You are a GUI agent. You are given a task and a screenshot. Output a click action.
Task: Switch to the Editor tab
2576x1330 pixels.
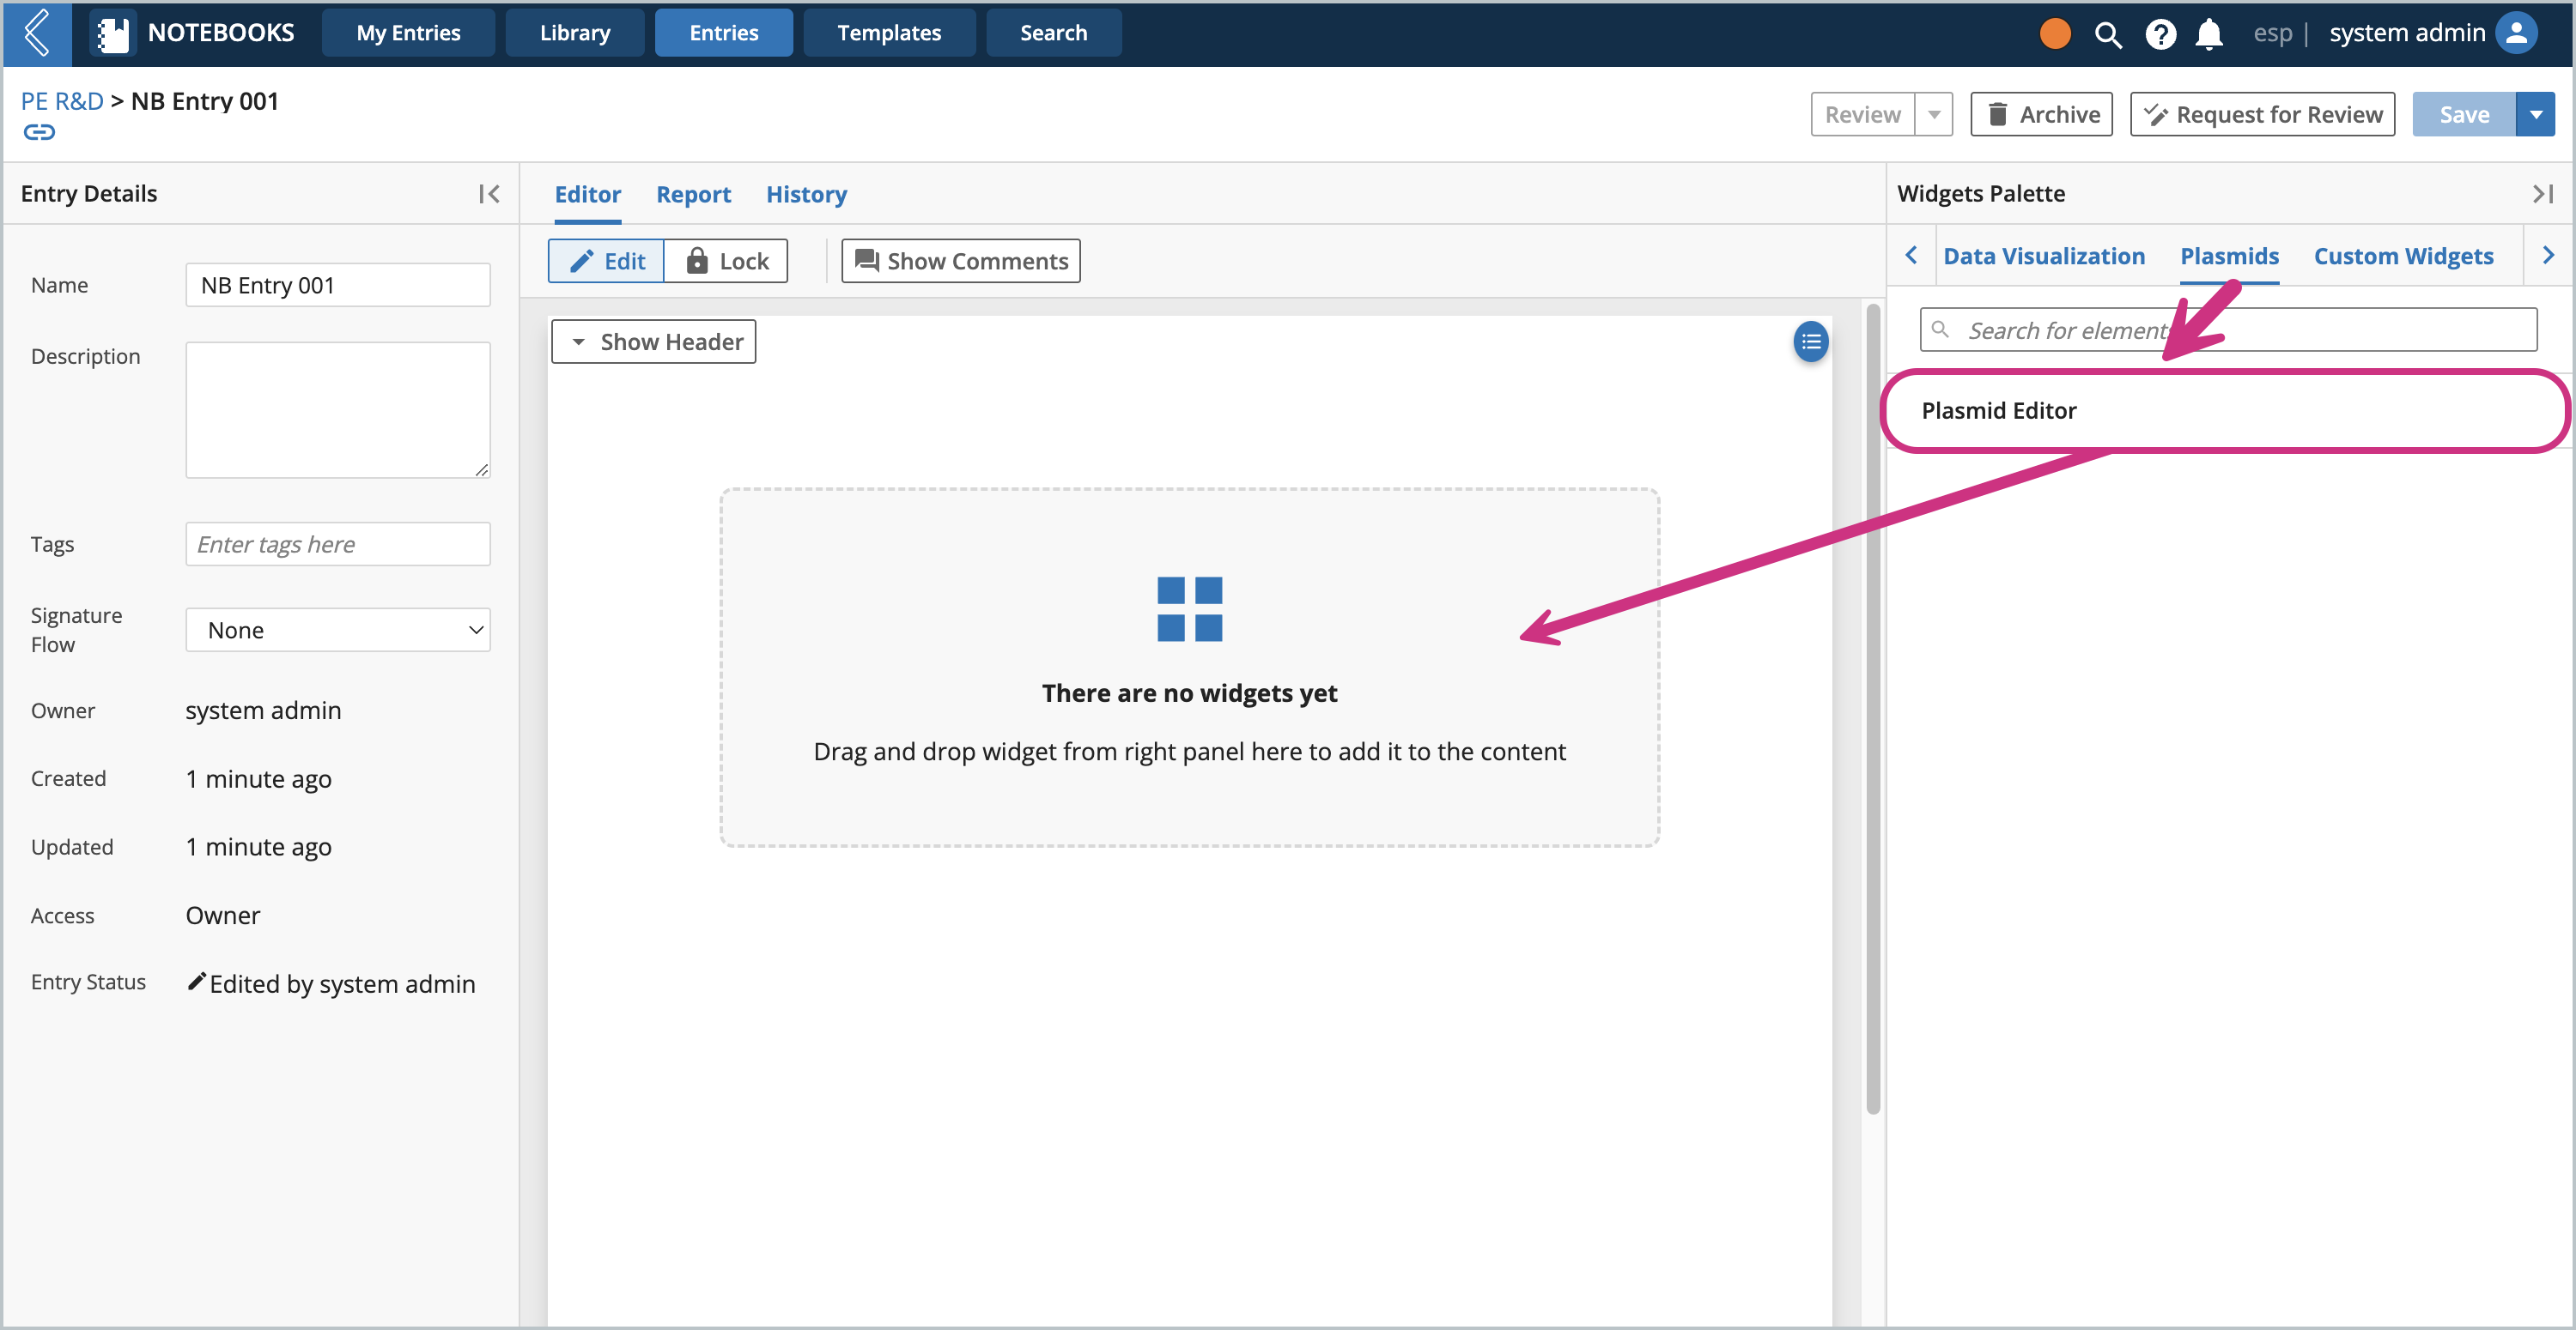click(587, 195)
